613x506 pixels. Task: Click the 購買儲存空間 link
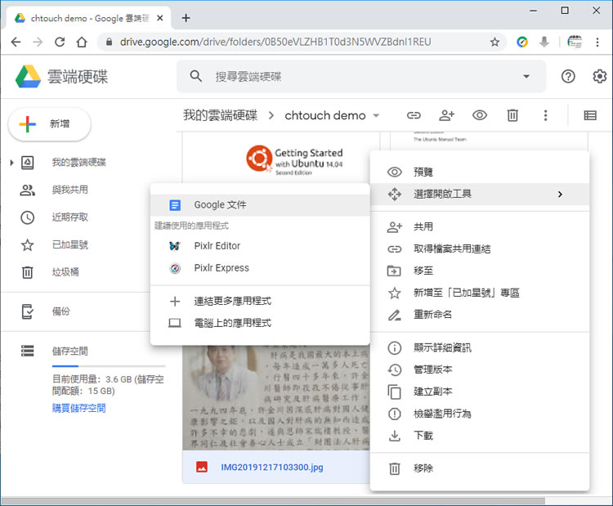[x=78, y=408]
